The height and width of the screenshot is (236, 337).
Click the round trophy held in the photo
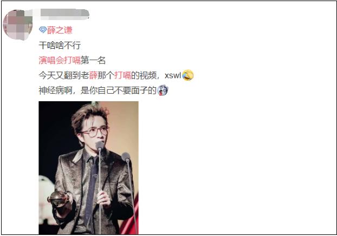pyautogui.click(x=59, y=199)
